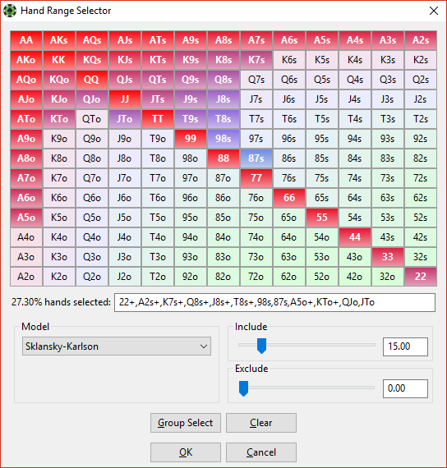Select the 86s hand cell
Screen dimensions: 447x468
[289, 158]
